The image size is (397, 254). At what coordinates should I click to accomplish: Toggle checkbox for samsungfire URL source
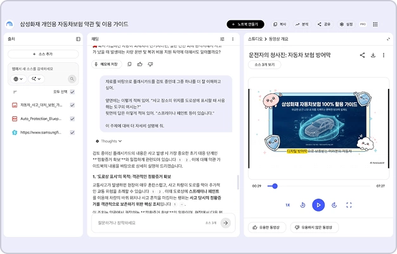72,132
